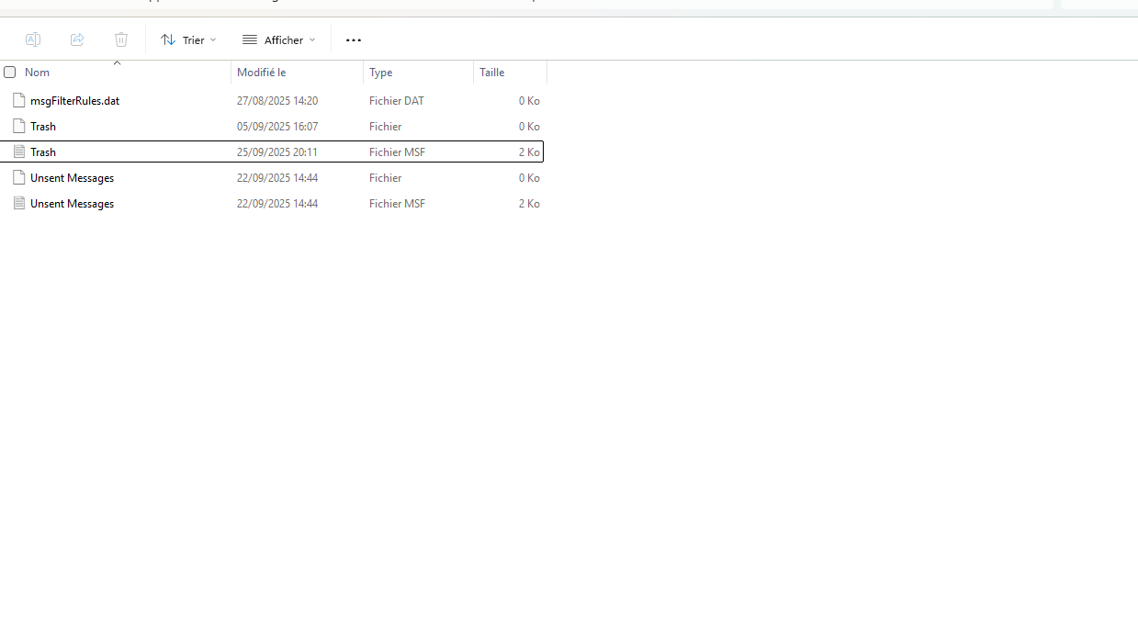Image resolution: width=1138 pixels, height=617 pixels.
Task: Expand the Afficher view dropdown
Action: 278,40
